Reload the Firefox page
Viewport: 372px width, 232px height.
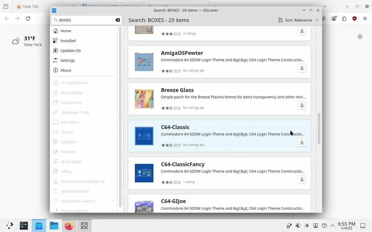[x=28, y=19]
